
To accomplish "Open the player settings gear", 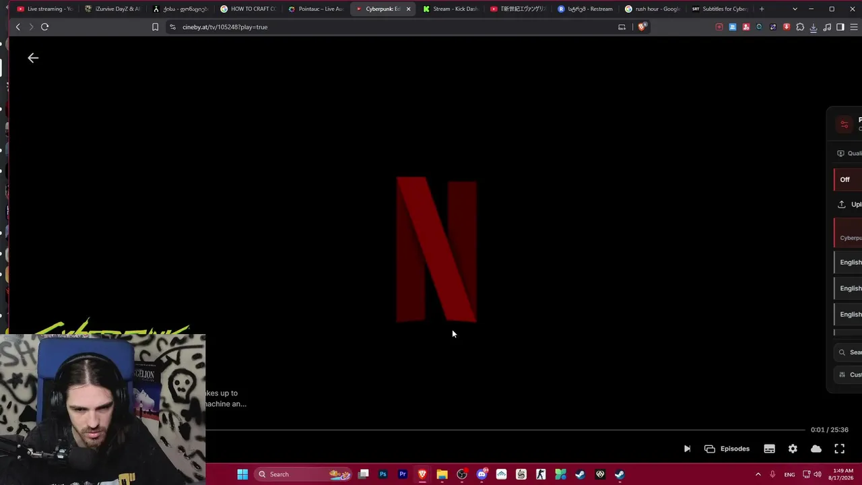I will tap(793, 449).
